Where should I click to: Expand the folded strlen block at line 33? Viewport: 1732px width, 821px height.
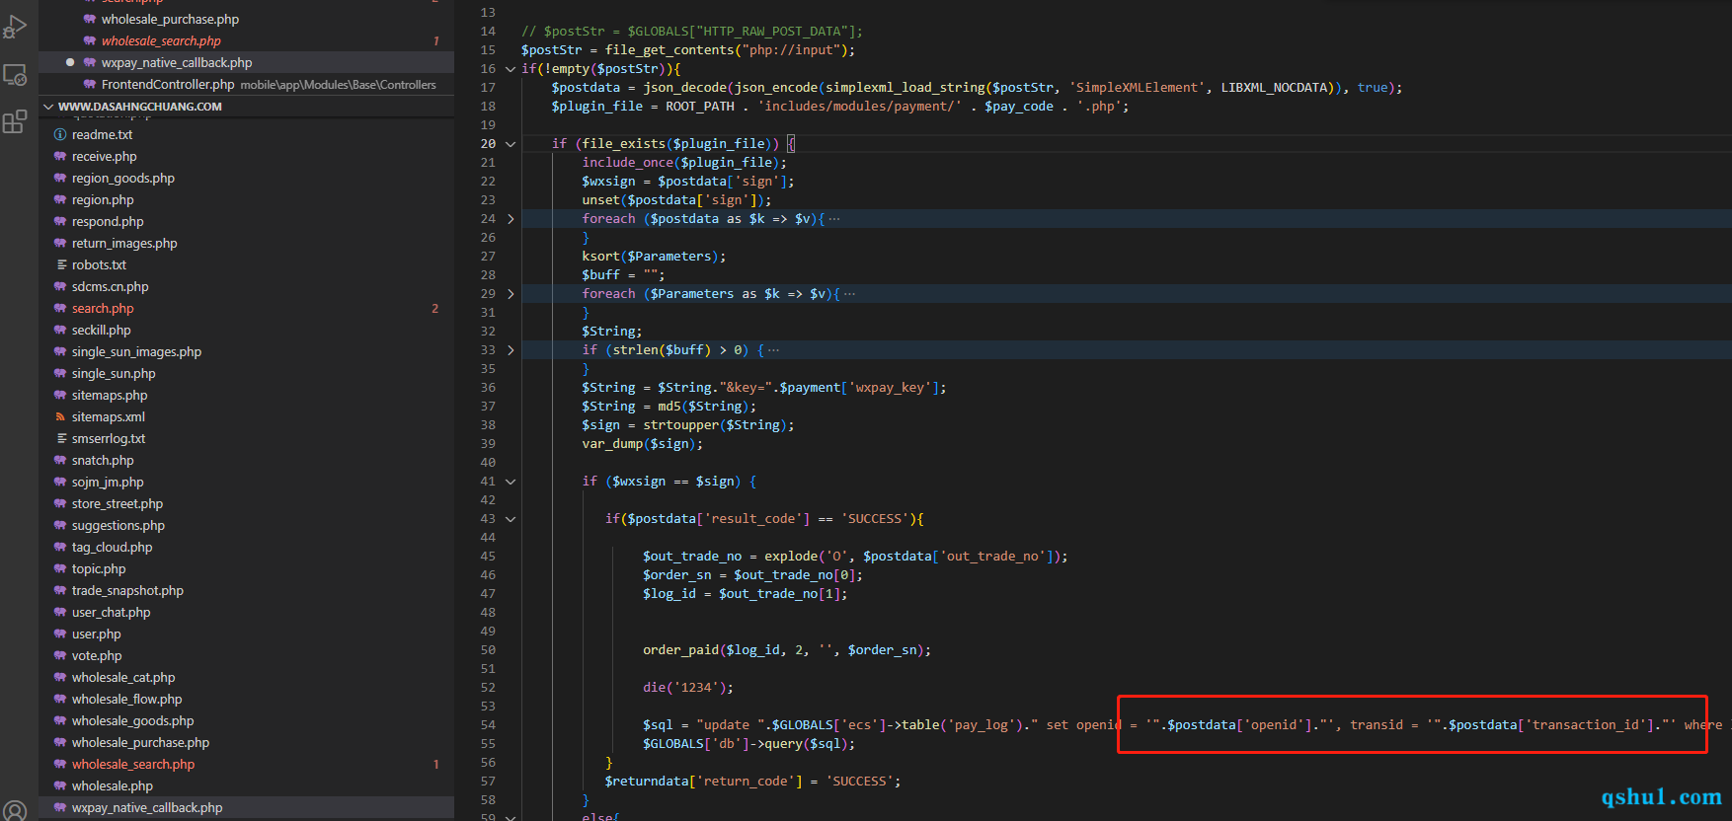click(x=511, y=350)
